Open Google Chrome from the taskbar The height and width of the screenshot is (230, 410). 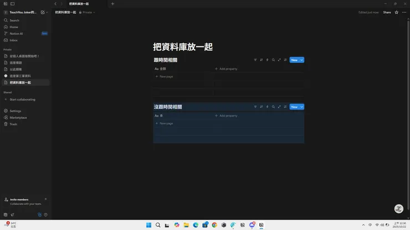[214, 225]
